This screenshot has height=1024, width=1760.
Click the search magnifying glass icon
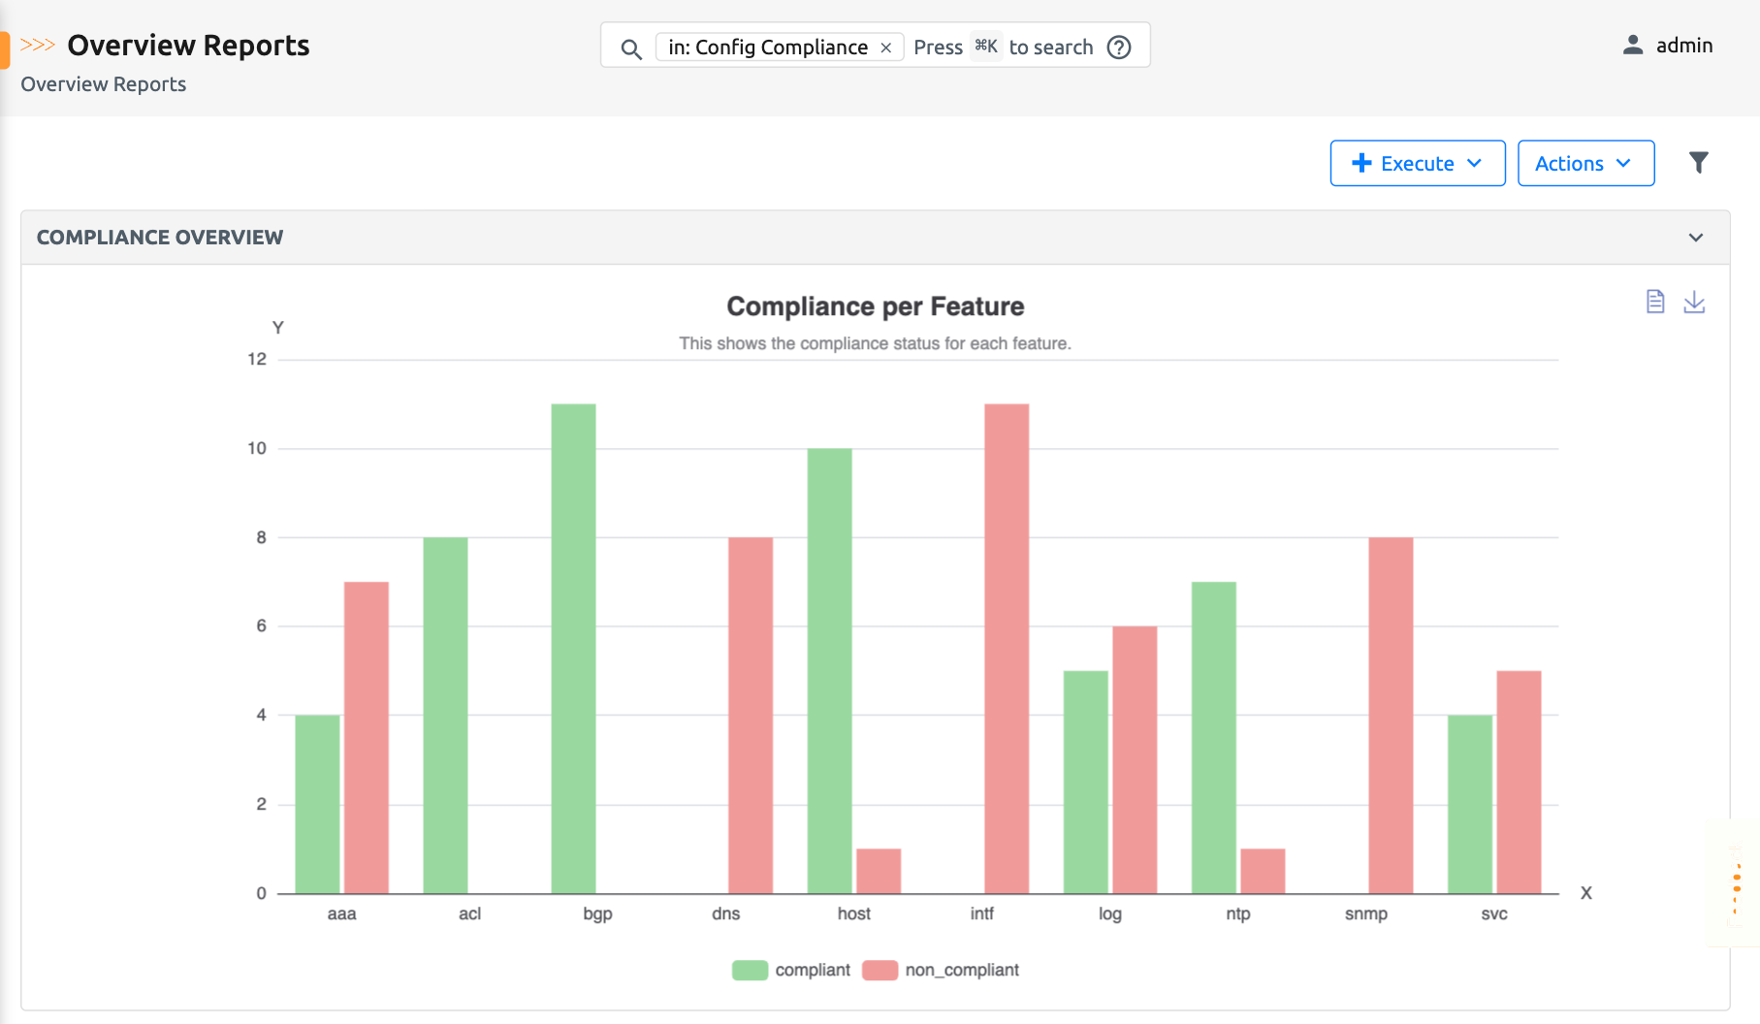click(631, 47)
